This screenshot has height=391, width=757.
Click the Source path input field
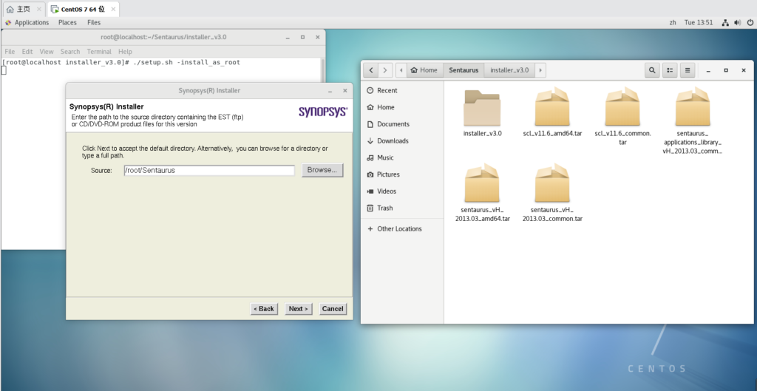click(209, 171)
